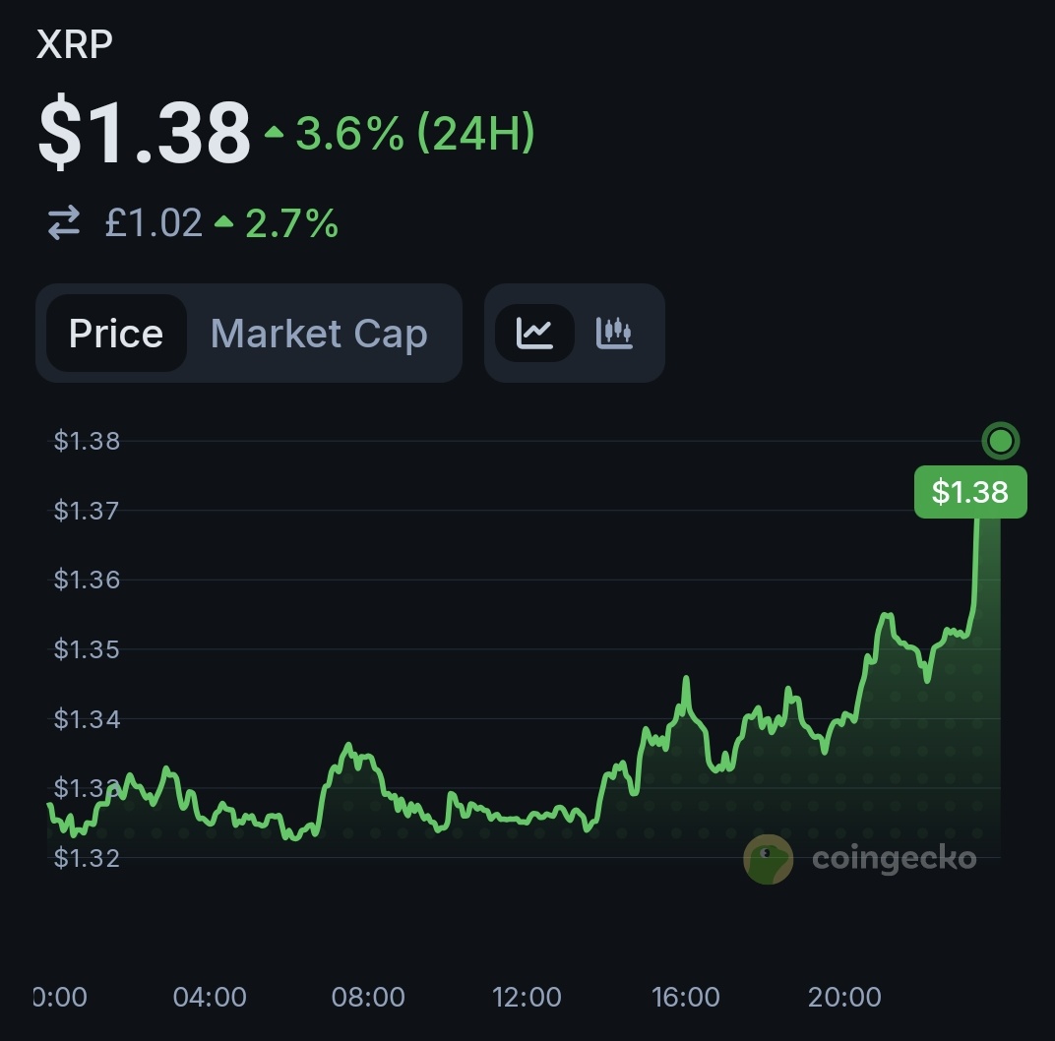
Task: Tap the 08:00 time axis label
Action: click(368, 997)
